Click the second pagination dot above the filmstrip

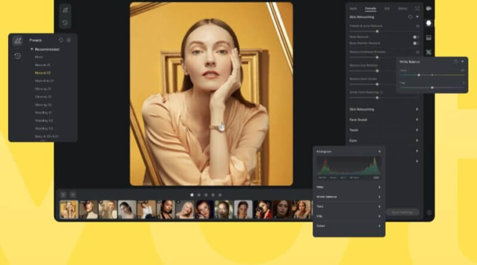click(199, 195)
